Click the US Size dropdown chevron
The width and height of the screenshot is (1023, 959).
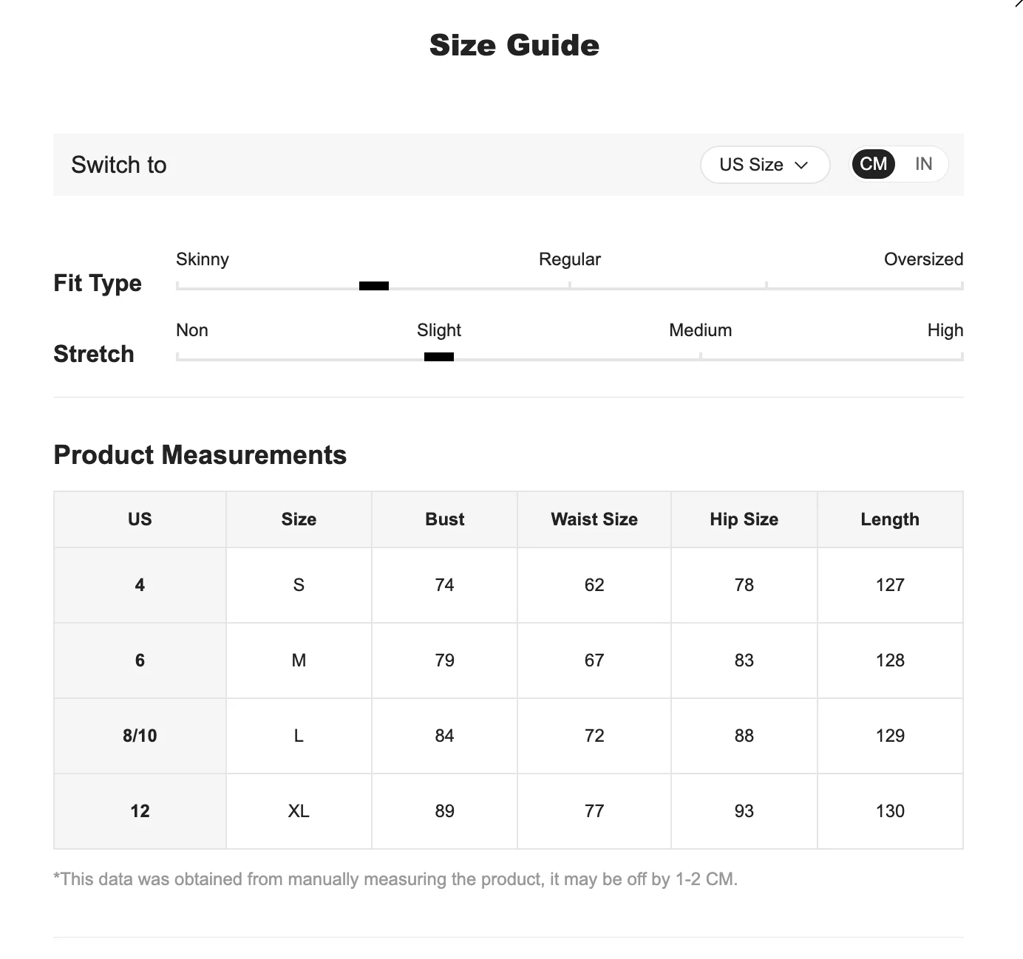[801, 165]
